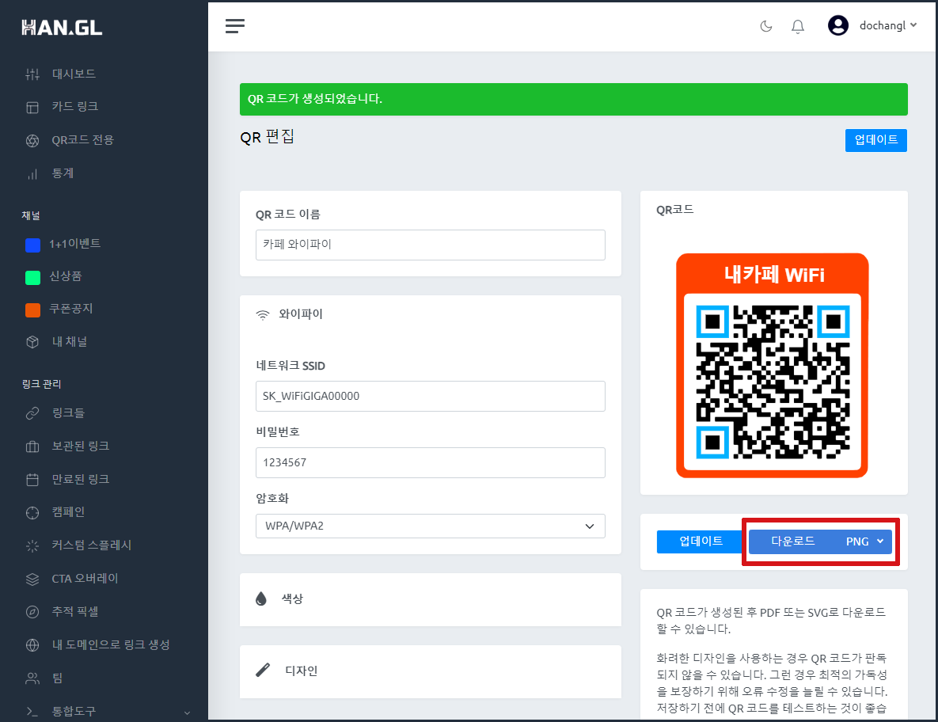Edit the 비밀번호 field
This screenshot has height=722, width=938.
(x=430, y=462)
